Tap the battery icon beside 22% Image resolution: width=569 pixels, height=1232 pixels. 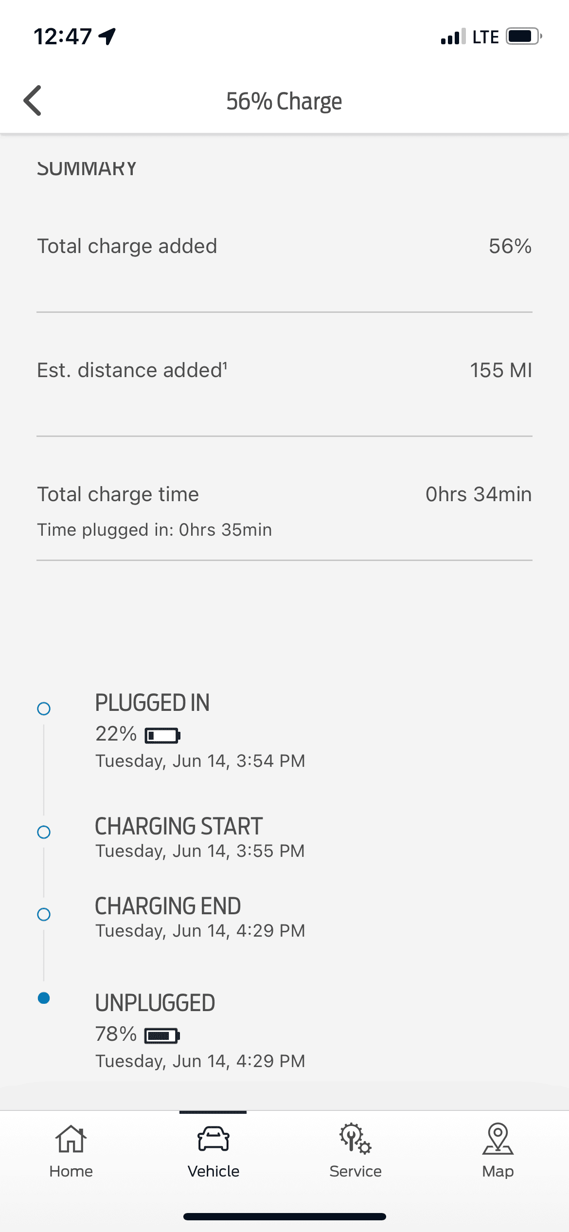tap(162, 735)
